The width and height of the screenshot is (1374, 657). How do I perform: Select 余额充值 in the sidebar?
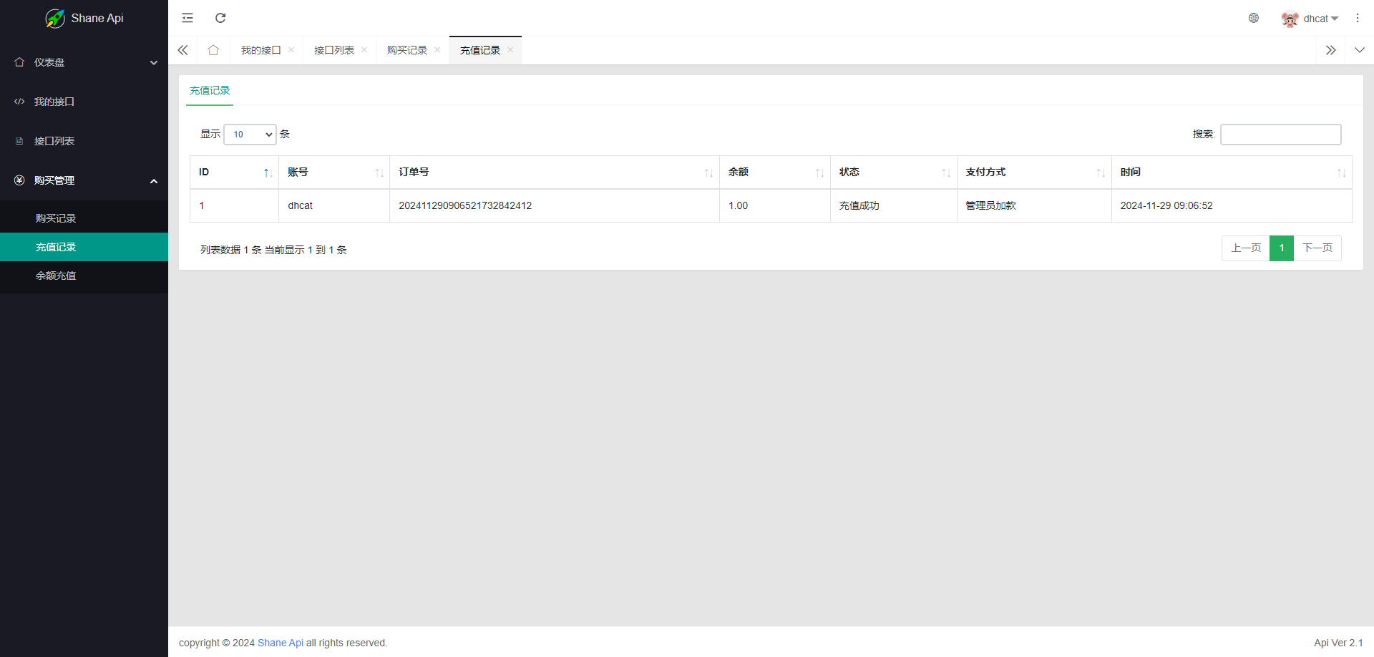click(56, 276)
